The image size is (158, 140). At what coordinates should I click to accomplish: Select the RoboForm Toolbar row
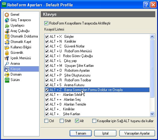click(x=97, y=80)
